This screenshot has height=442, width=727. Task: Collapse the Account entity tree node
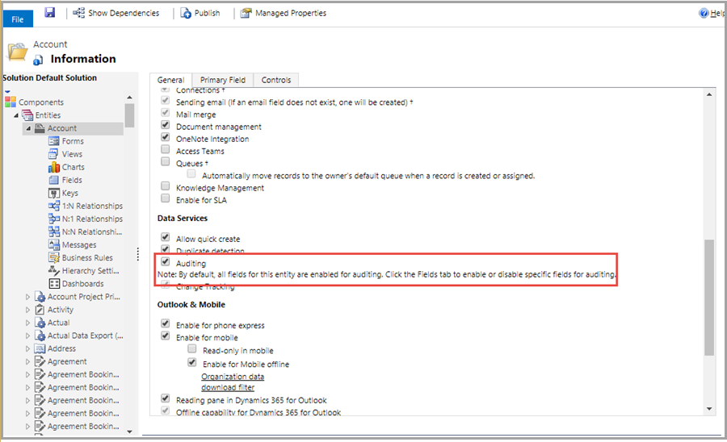pyautogui.click(x=28, y=128)
